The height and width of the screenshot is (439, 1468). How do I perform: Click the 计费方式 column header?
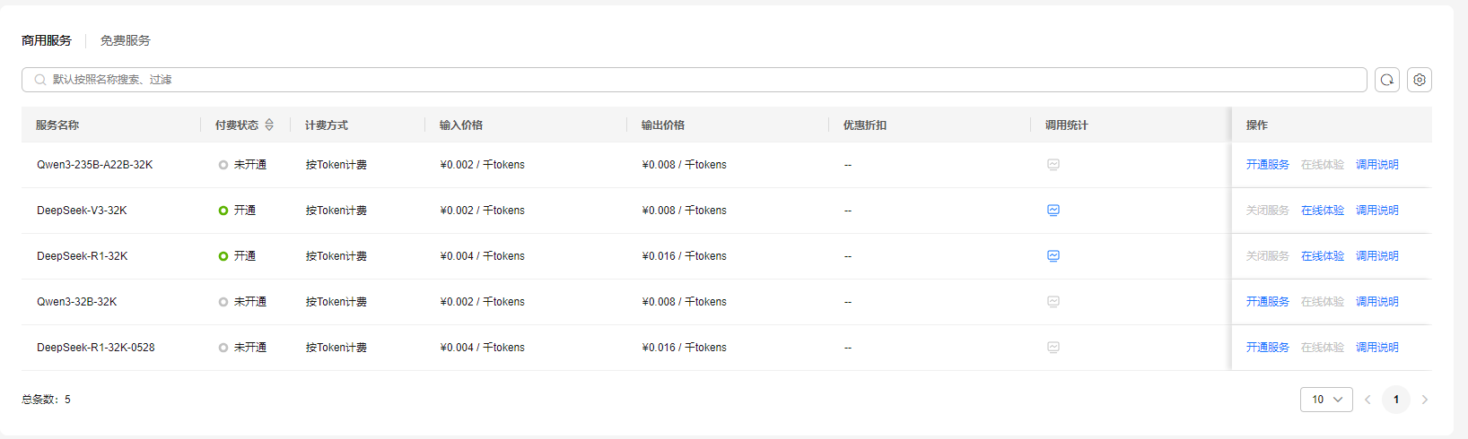pos(327,125)
